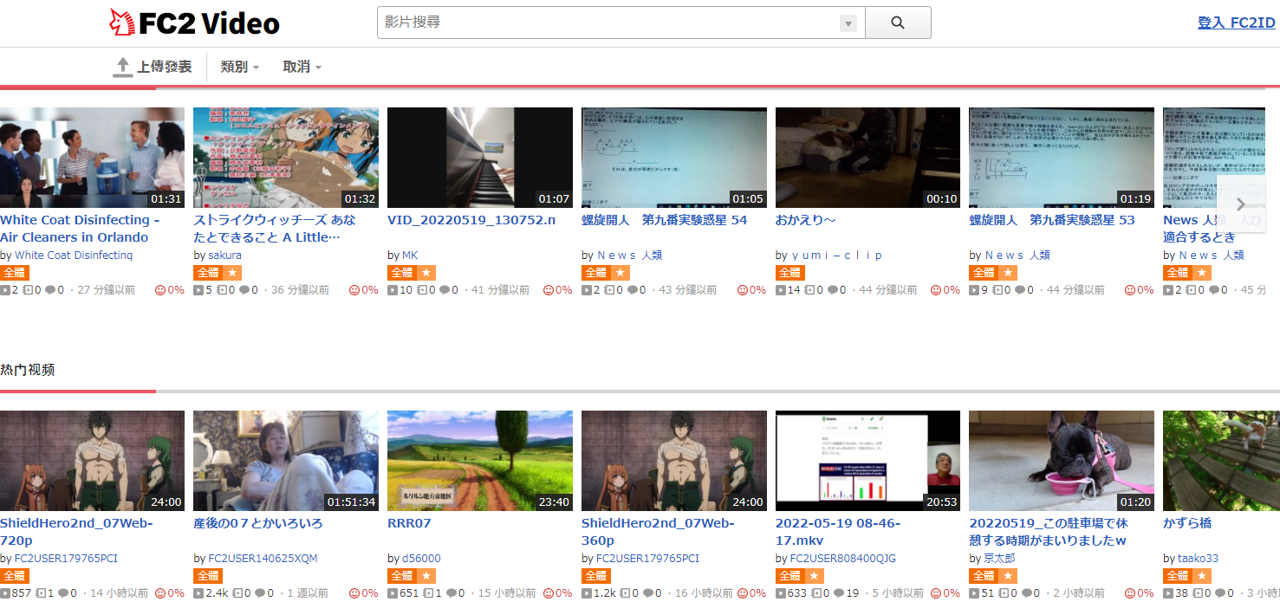Click the upload arrow icon
The width and height of the screenshot is (1280, 602).
tap(123, 67)
